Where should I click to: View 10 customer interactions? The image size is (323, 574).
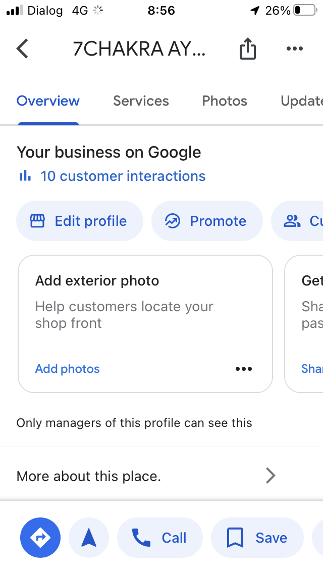(123, 176)
